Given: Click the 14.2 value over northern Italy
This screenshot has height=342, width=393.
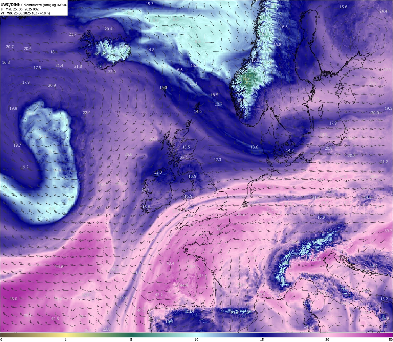Looking at the screenshot, I should [x=313, y=277].
